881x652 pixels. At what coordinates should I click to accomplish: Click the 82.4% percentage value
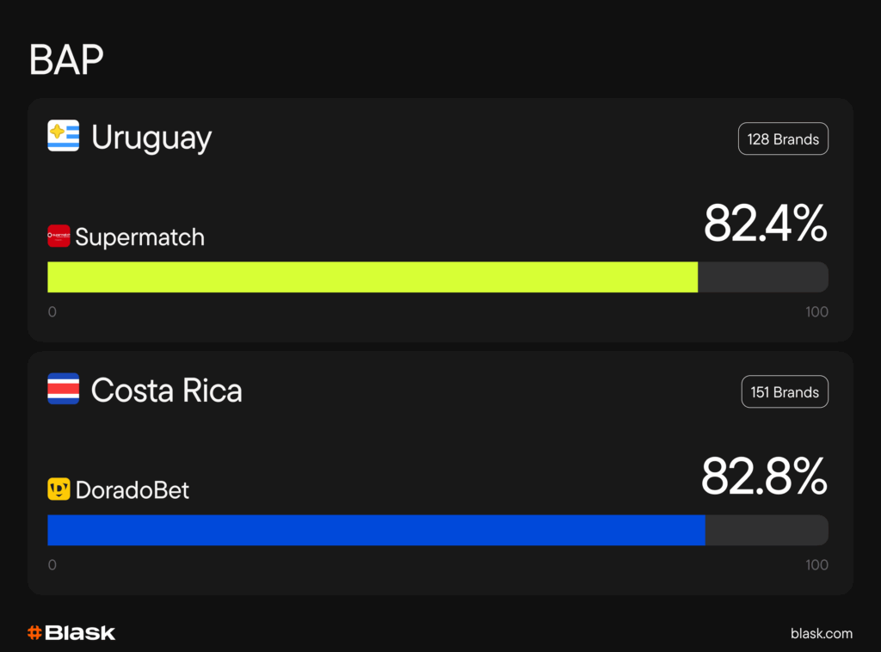coord(765,224)
